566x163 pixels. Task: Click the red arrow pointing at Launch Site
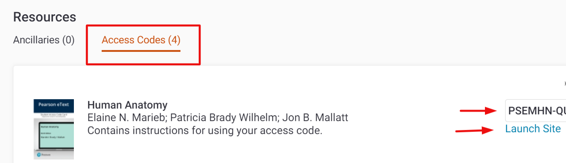pyautogui.click(x=475, y=130)
